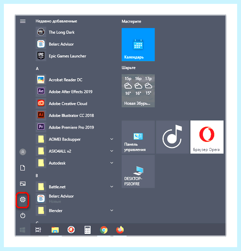The image size is (241, 251).
Task: Expand the Battle.net folder chevron
Action: pos(112,187)
